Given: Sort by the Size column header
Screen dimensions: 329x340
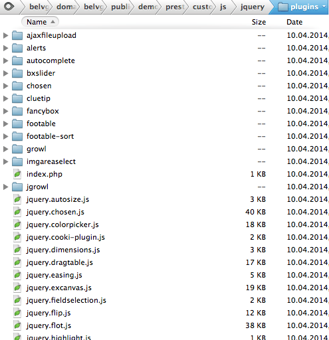Looking at the screenshot, I should pyautogui.click(x=259, y=22).
